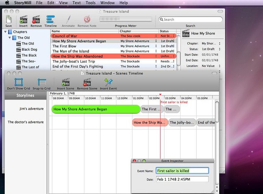Click the Insert Event pushpin icon
The image size is (263, 194).
pos(108,82)
